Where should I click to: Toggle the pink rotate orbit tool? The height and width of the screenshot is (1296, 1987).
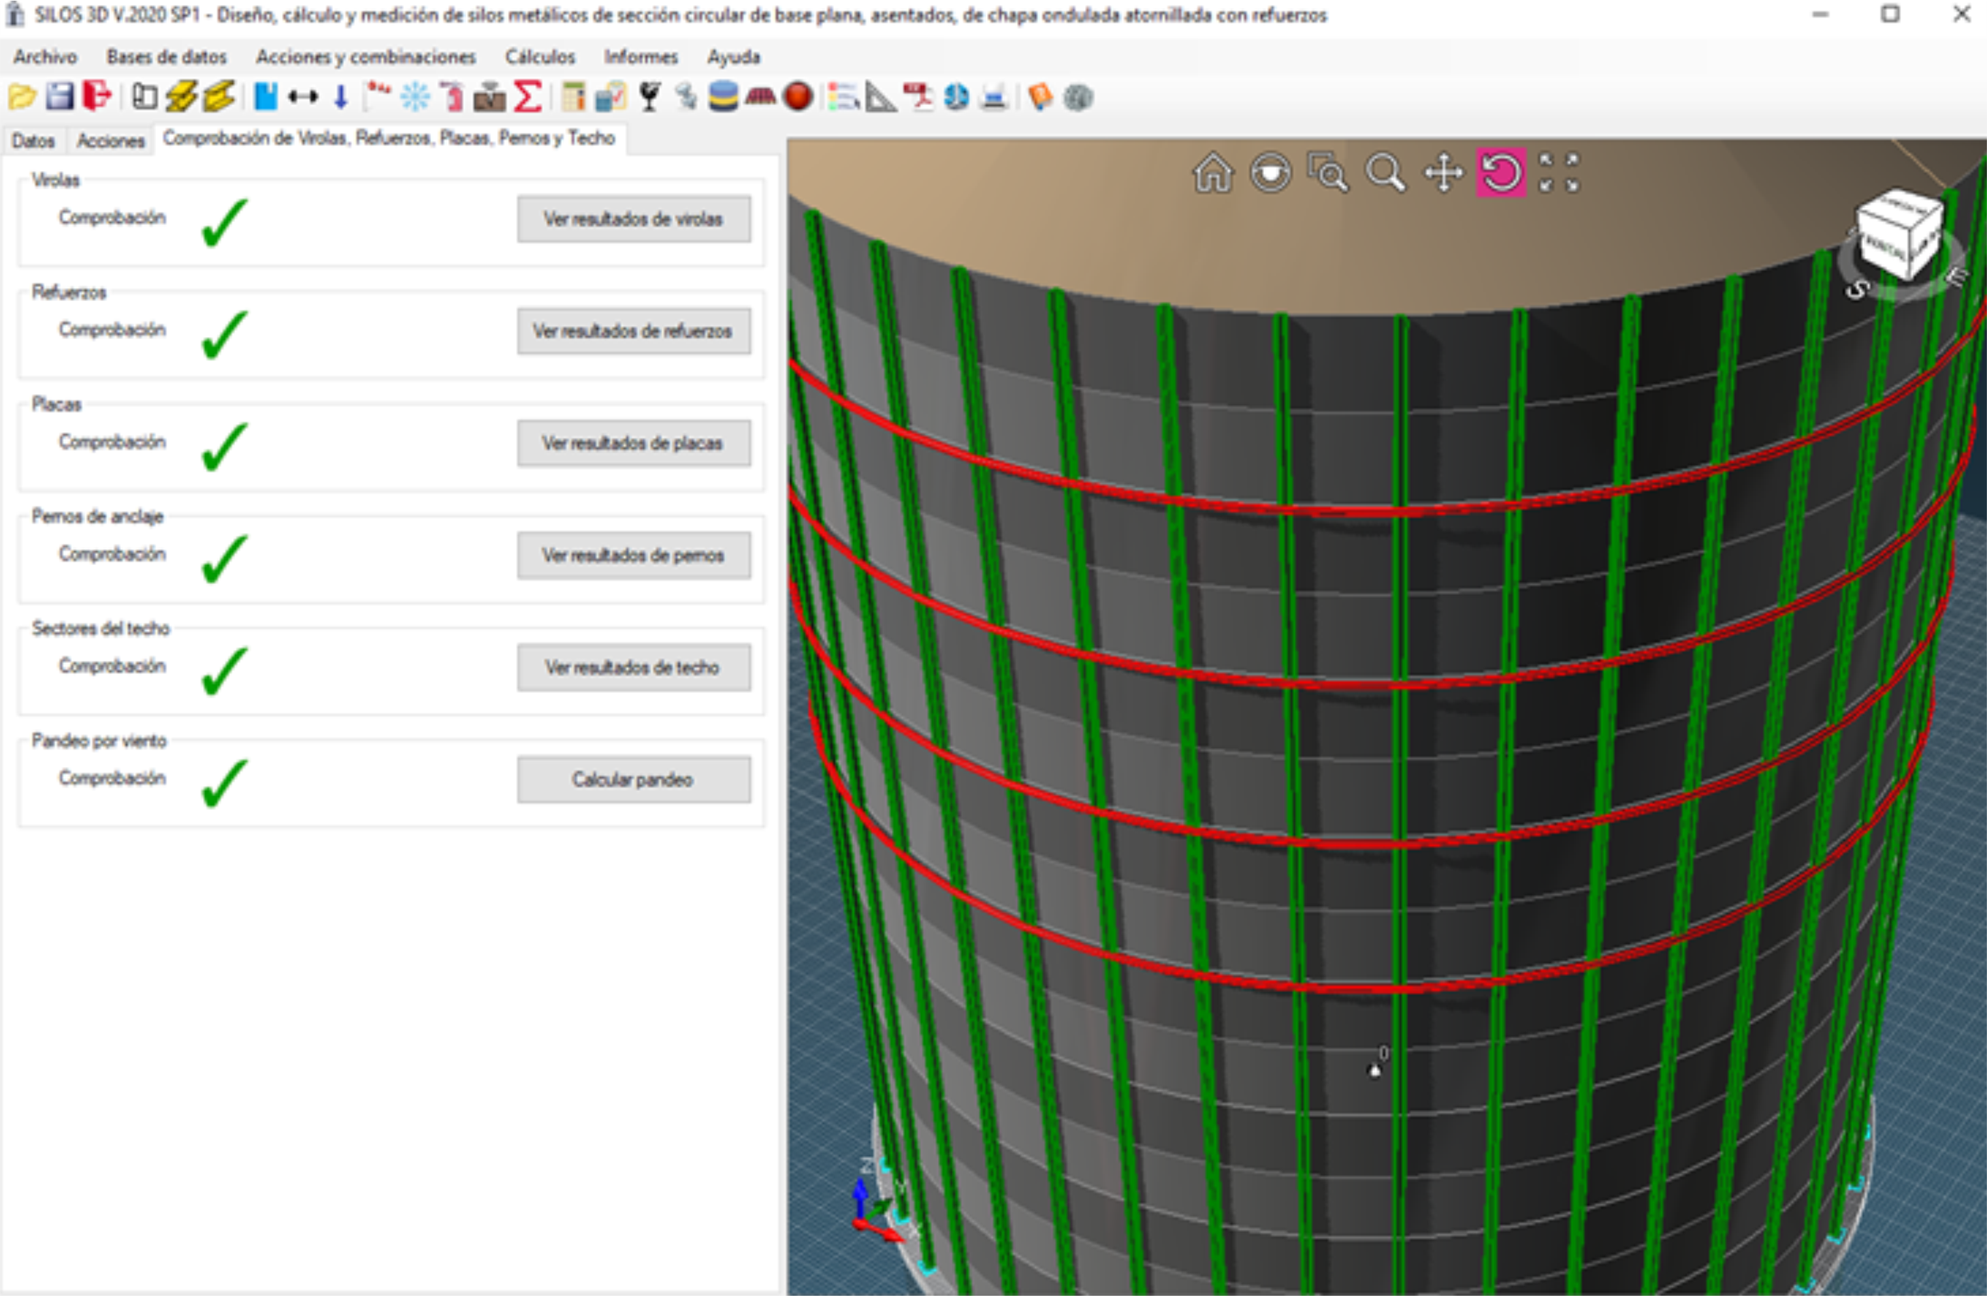1500,174
